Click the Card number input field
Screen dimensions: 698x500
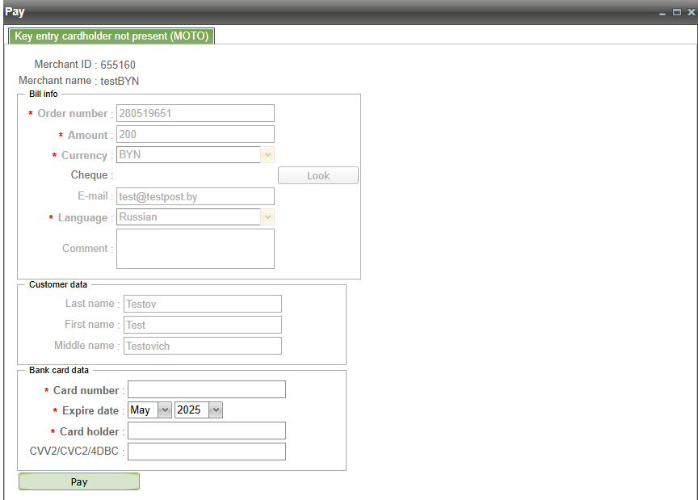207,390
